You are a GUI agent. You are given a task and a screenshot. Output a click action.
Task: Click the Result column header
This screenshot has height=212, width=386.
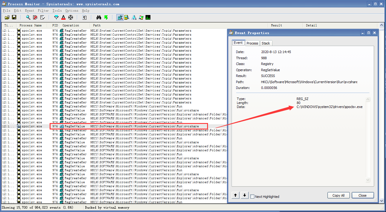pyautogui.click(x=286, y=25)
